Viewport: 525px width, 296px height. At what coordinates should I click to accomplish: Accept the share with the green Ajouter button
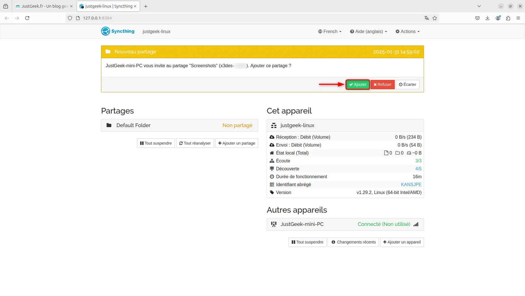coord(358,84)
